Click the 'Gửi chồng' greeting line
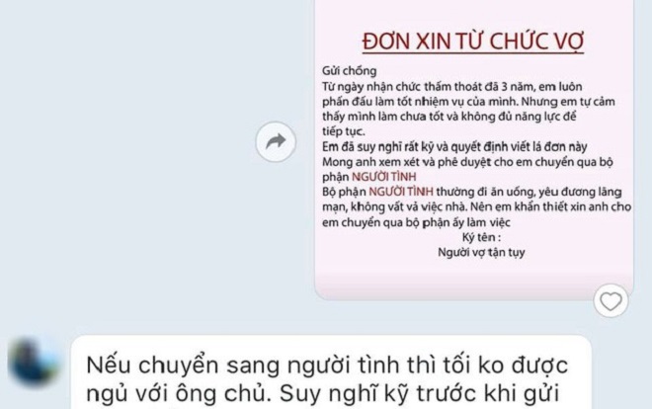The image size is (652, 409). (x=350, y=71)
